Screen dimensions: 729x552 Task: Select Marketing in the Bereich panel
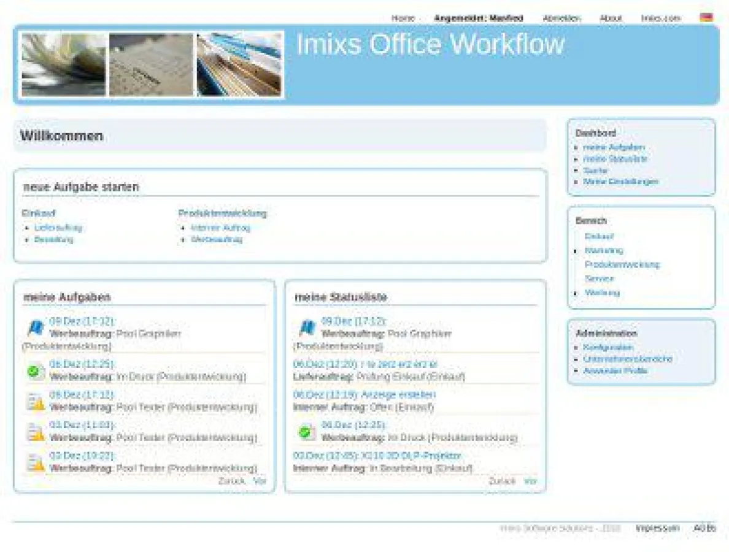(604, 250)
